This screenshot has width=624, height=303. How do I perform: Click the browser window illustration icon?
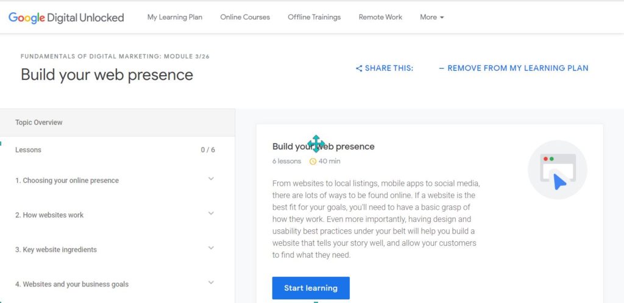557,169
